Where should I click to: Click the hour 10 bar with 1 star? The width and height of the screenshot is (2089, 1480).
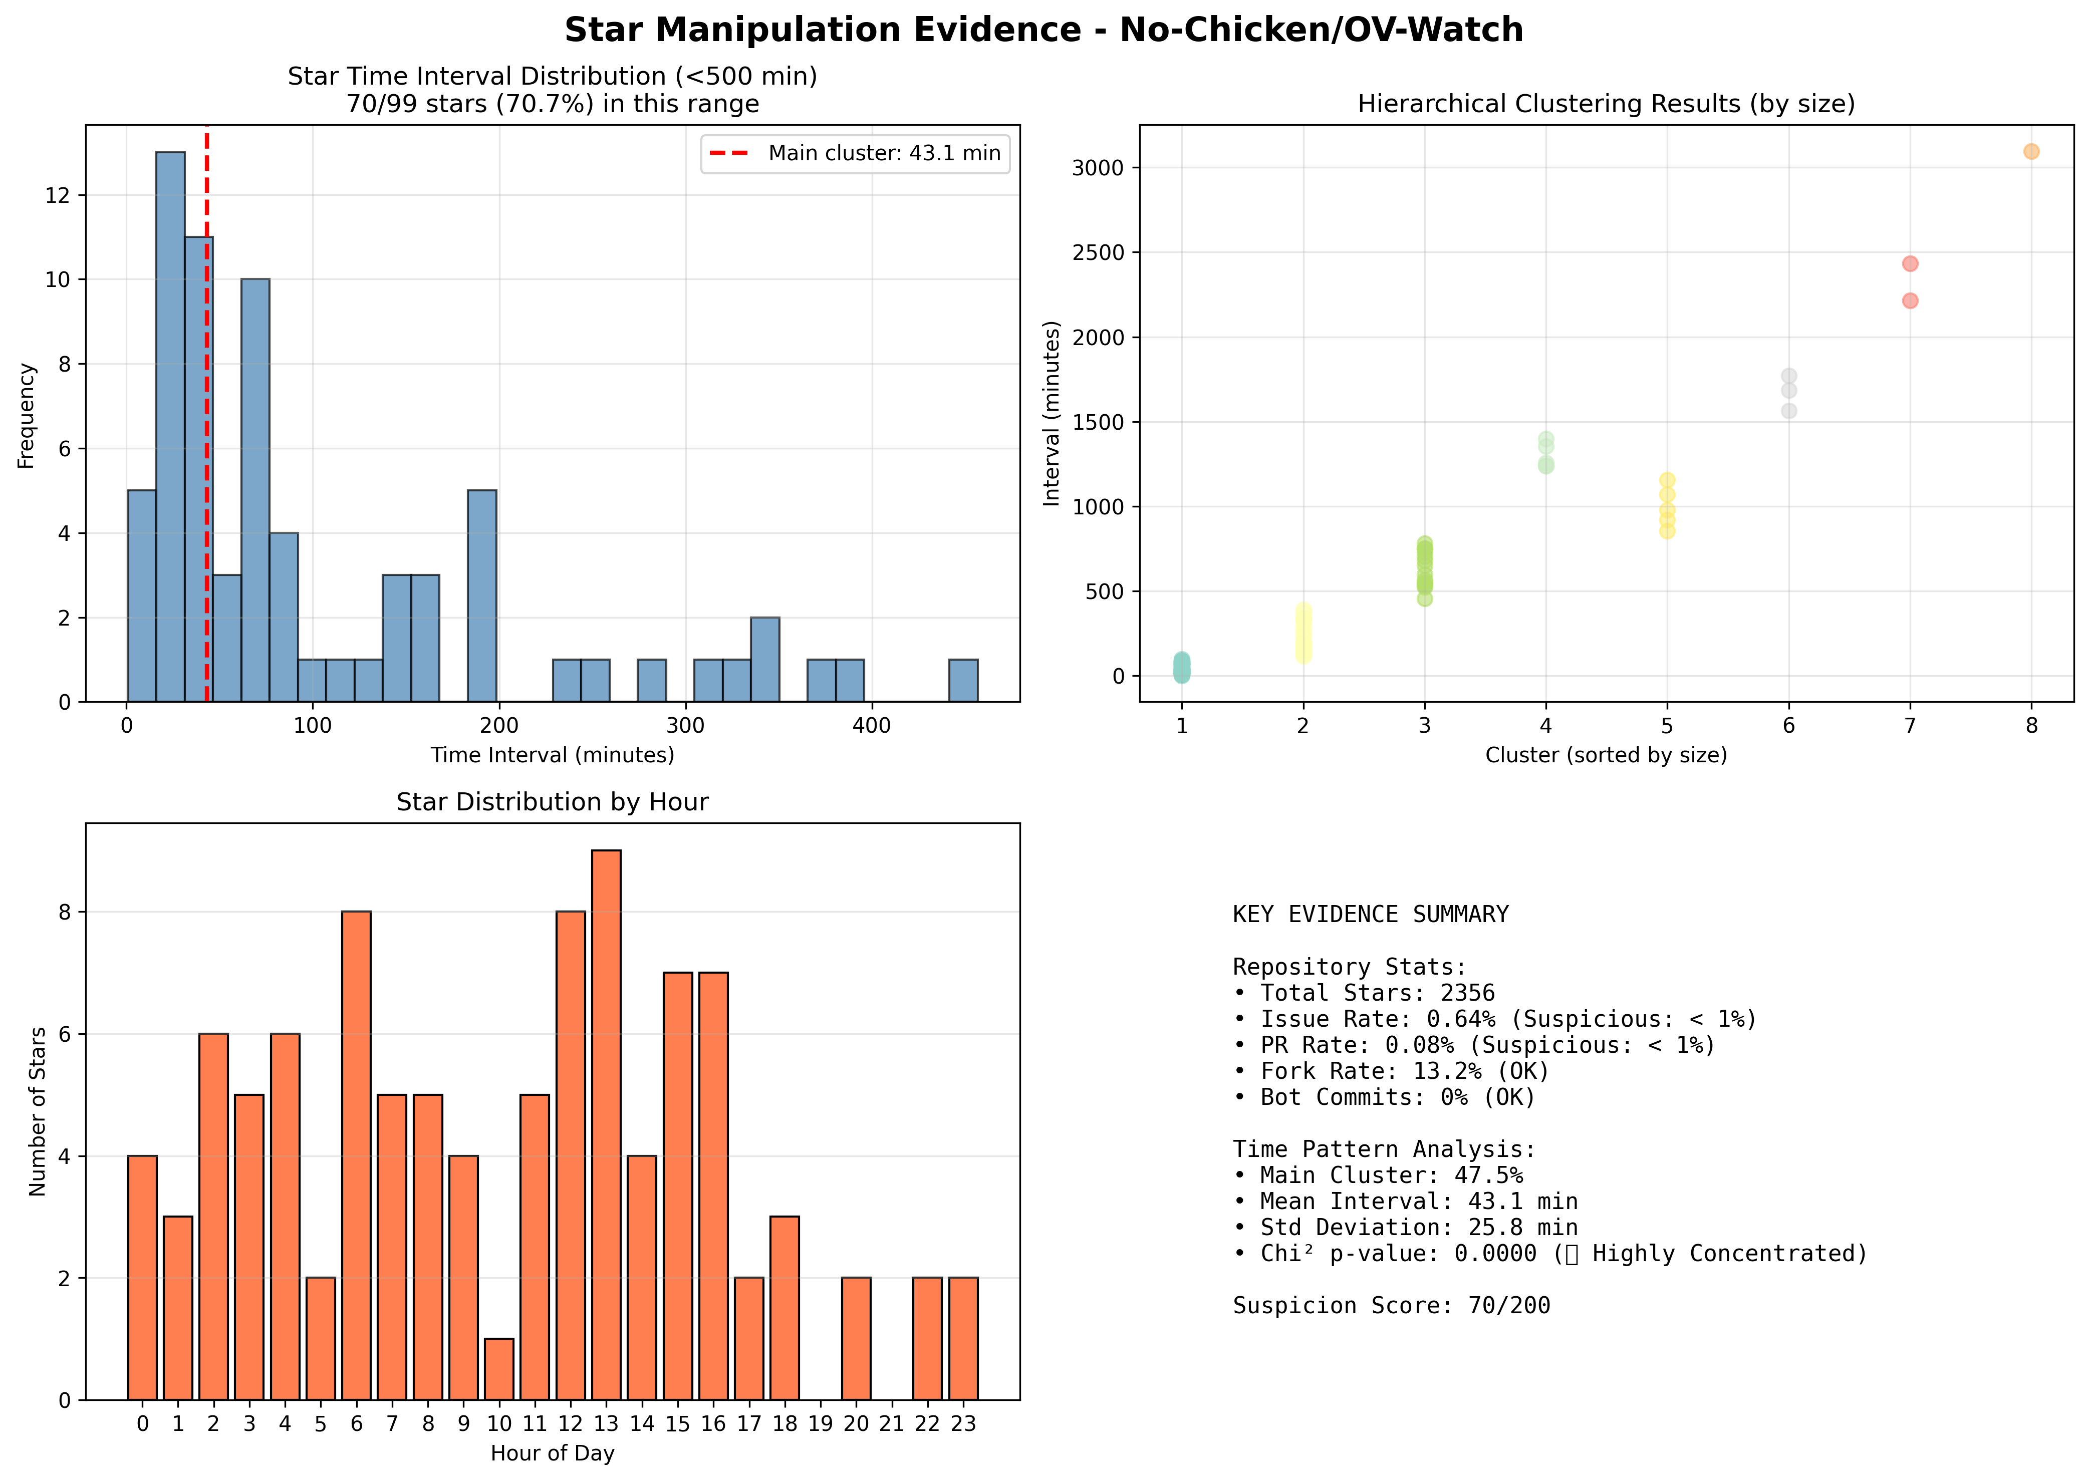click(499, 1369)
